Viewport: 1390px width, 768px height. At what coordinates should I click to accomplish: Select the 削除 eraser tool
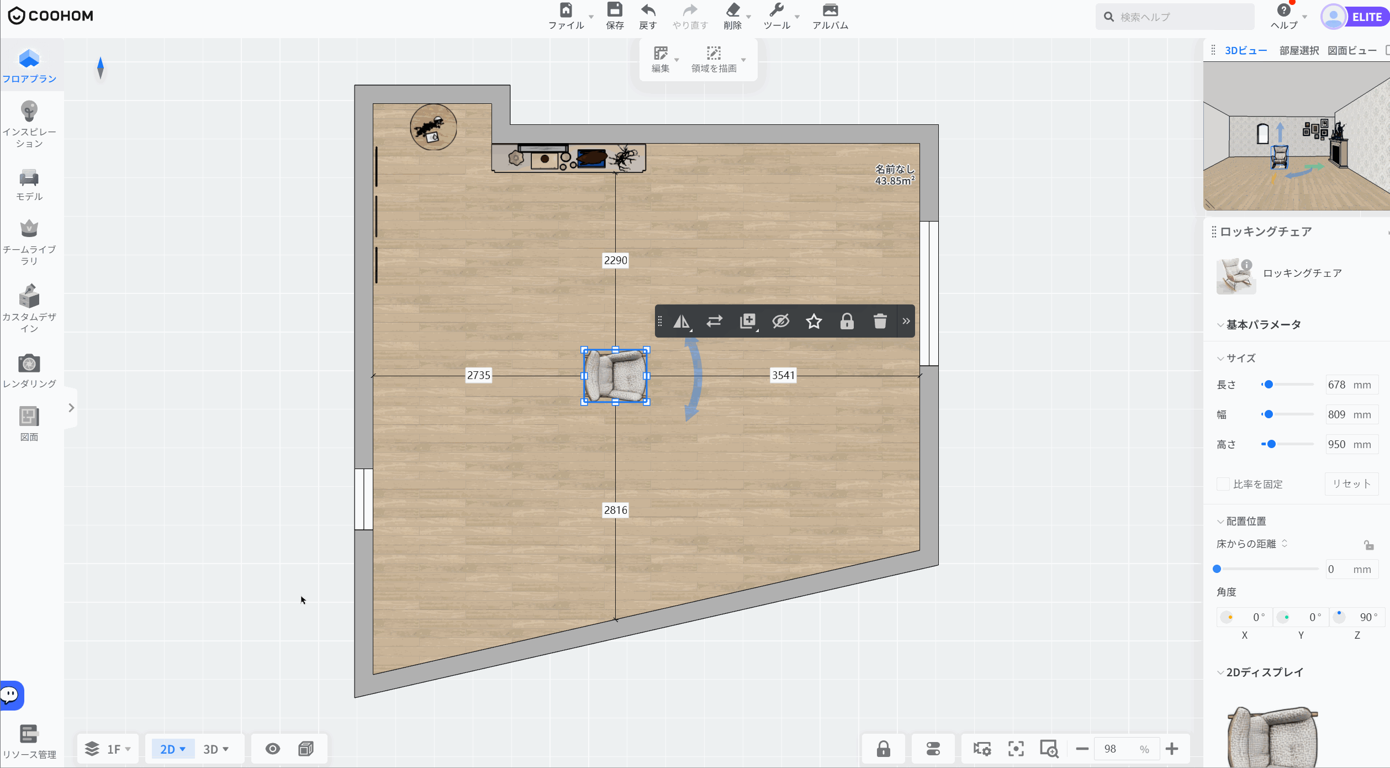pos(732,16)
